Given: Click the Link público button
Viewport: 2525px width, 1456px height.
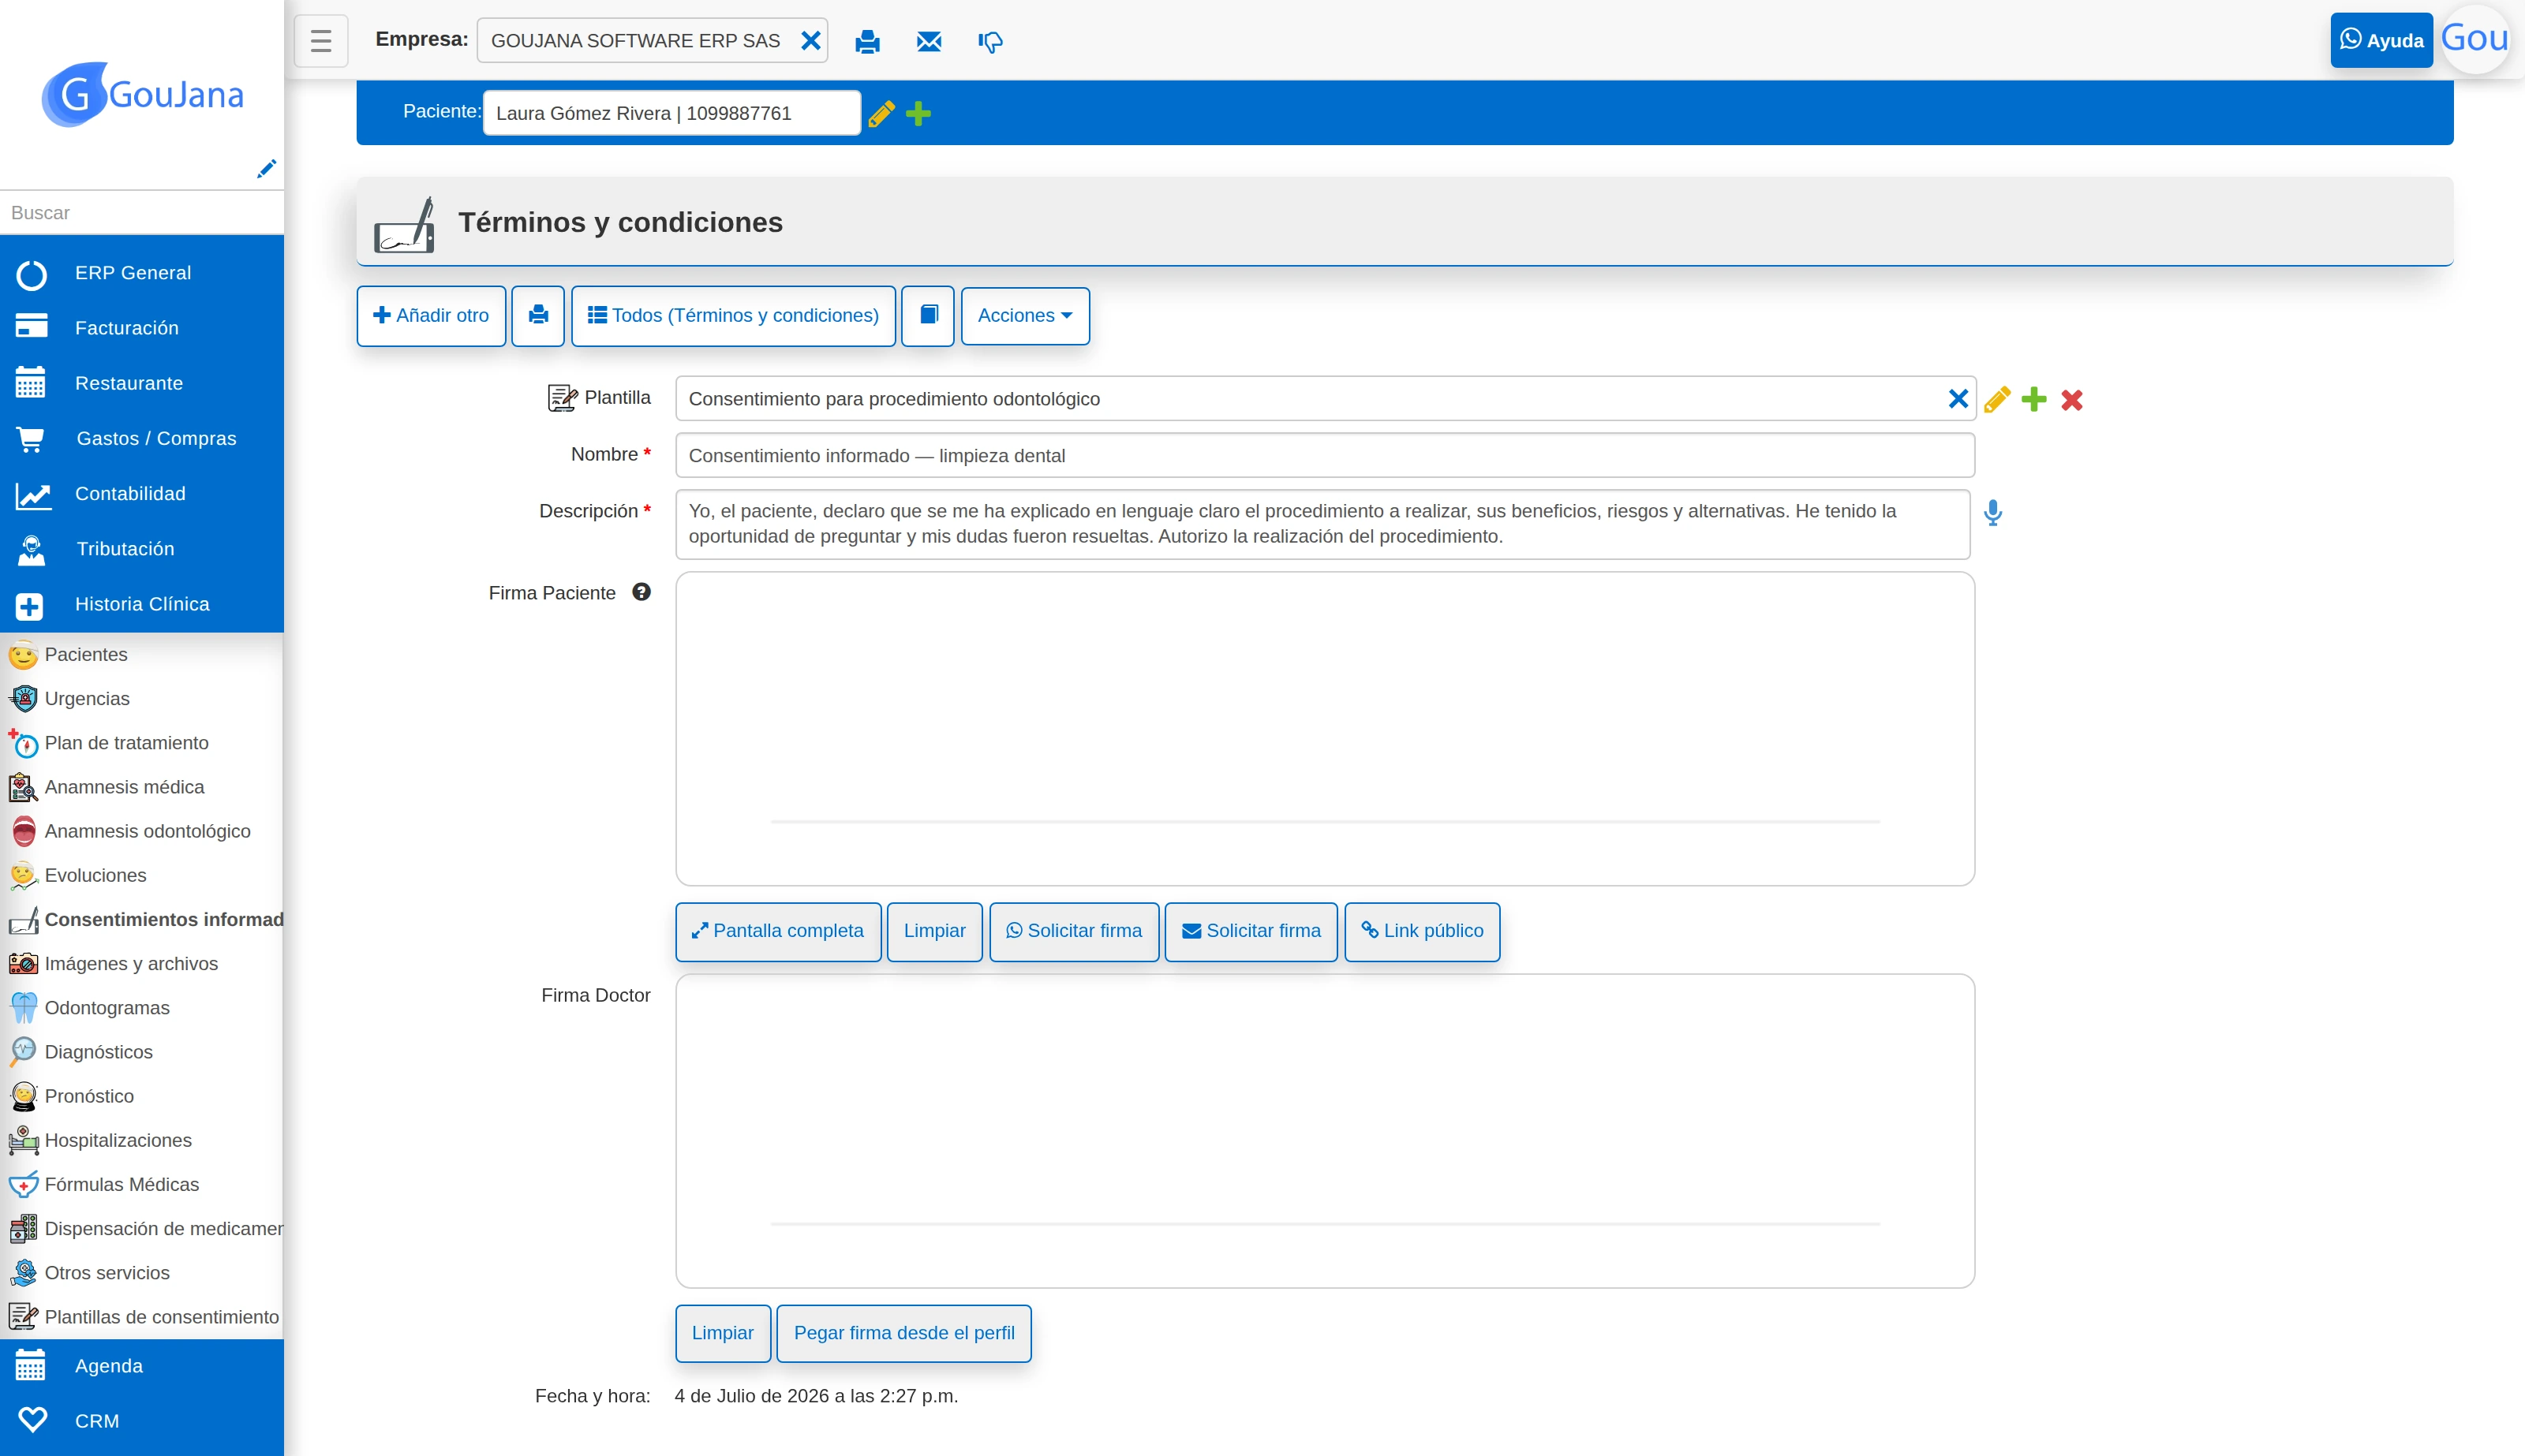Looking at the screenshot, I should [x=1422, y=931].
